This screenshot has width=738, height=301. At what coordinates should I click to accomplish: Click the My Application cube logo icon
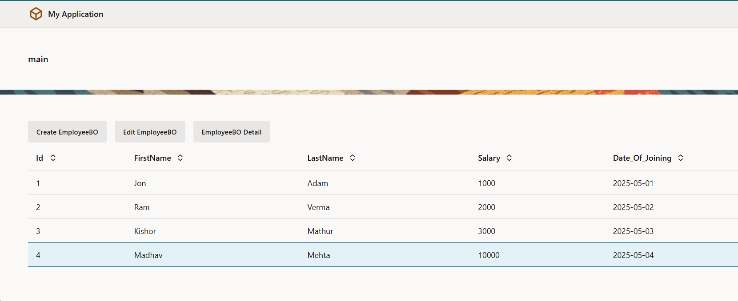pos(36,14)
